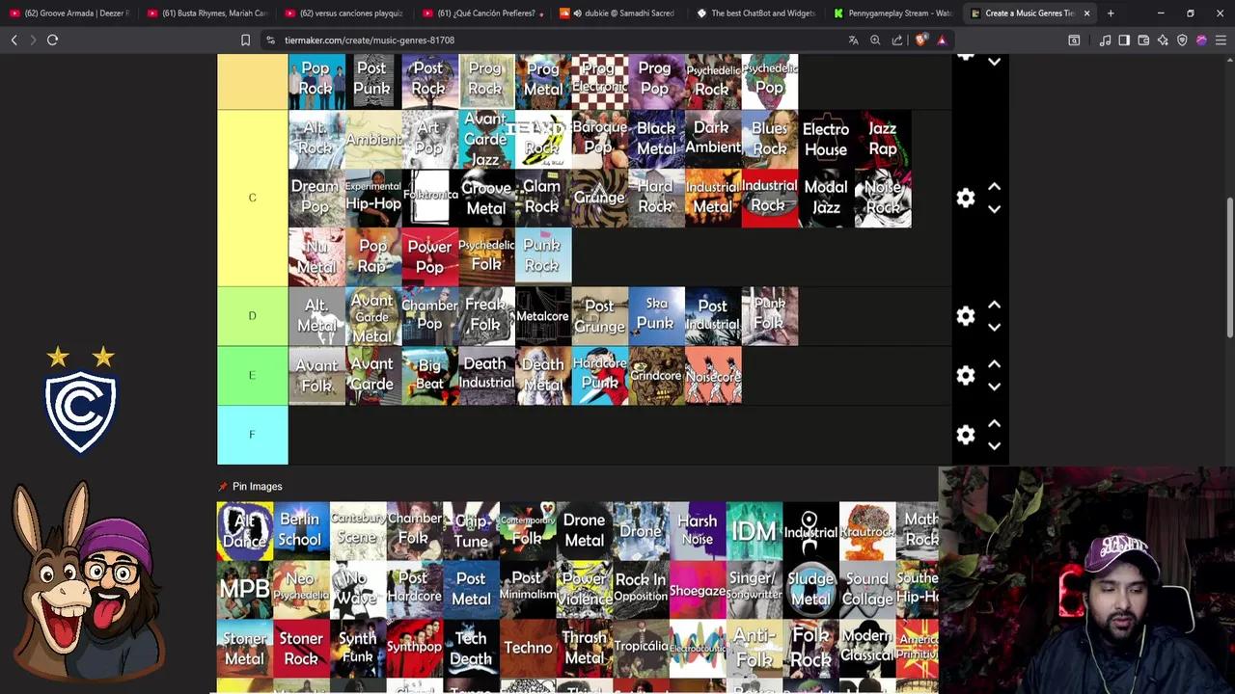Image resolution: width=1235 pixels, height=694 pixels.
Task: Open site information icon beside the URL
Action: point(271,40)
